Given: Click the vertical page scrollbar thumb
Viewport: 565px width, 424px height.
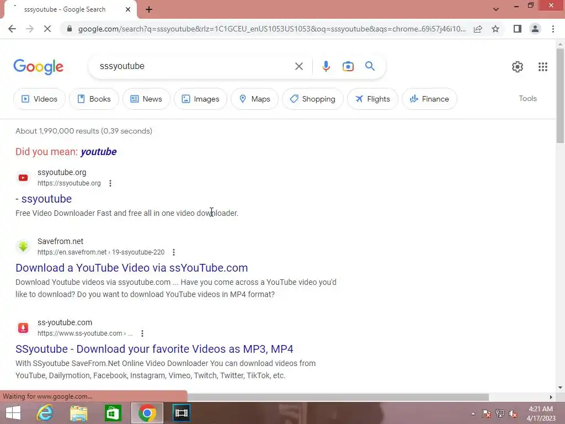Looking at the screenshot, I should [560, 96].
